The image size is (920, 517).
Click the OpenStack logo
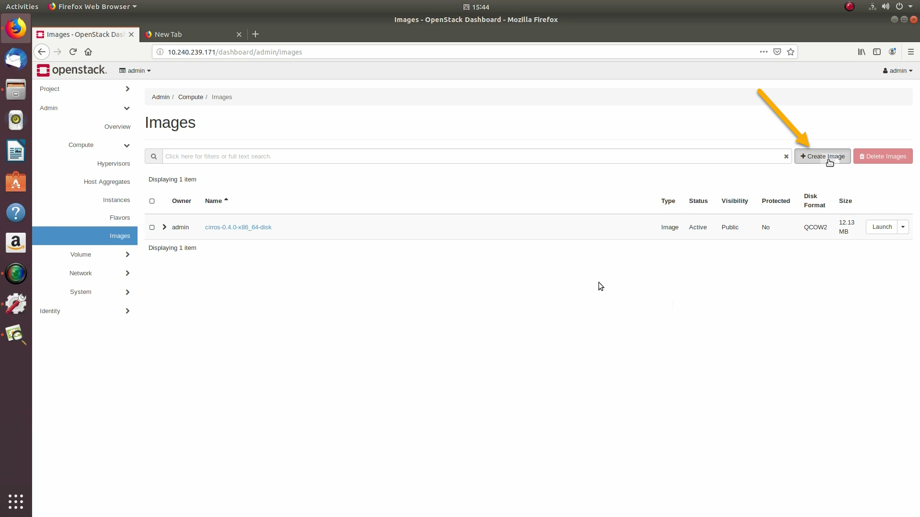tap(72, 70)
